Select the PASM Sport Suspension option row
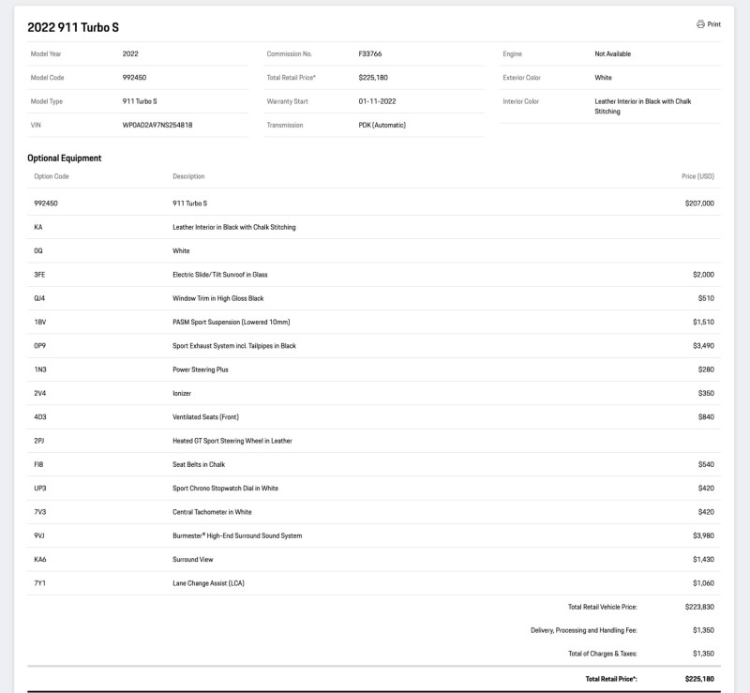 tap(374, 322)
